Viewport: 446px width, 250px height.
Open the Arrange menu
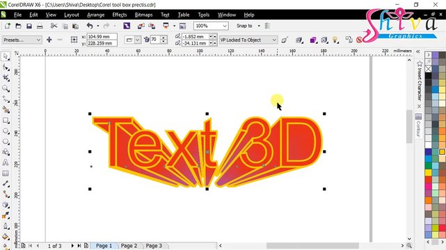point(95,15)
